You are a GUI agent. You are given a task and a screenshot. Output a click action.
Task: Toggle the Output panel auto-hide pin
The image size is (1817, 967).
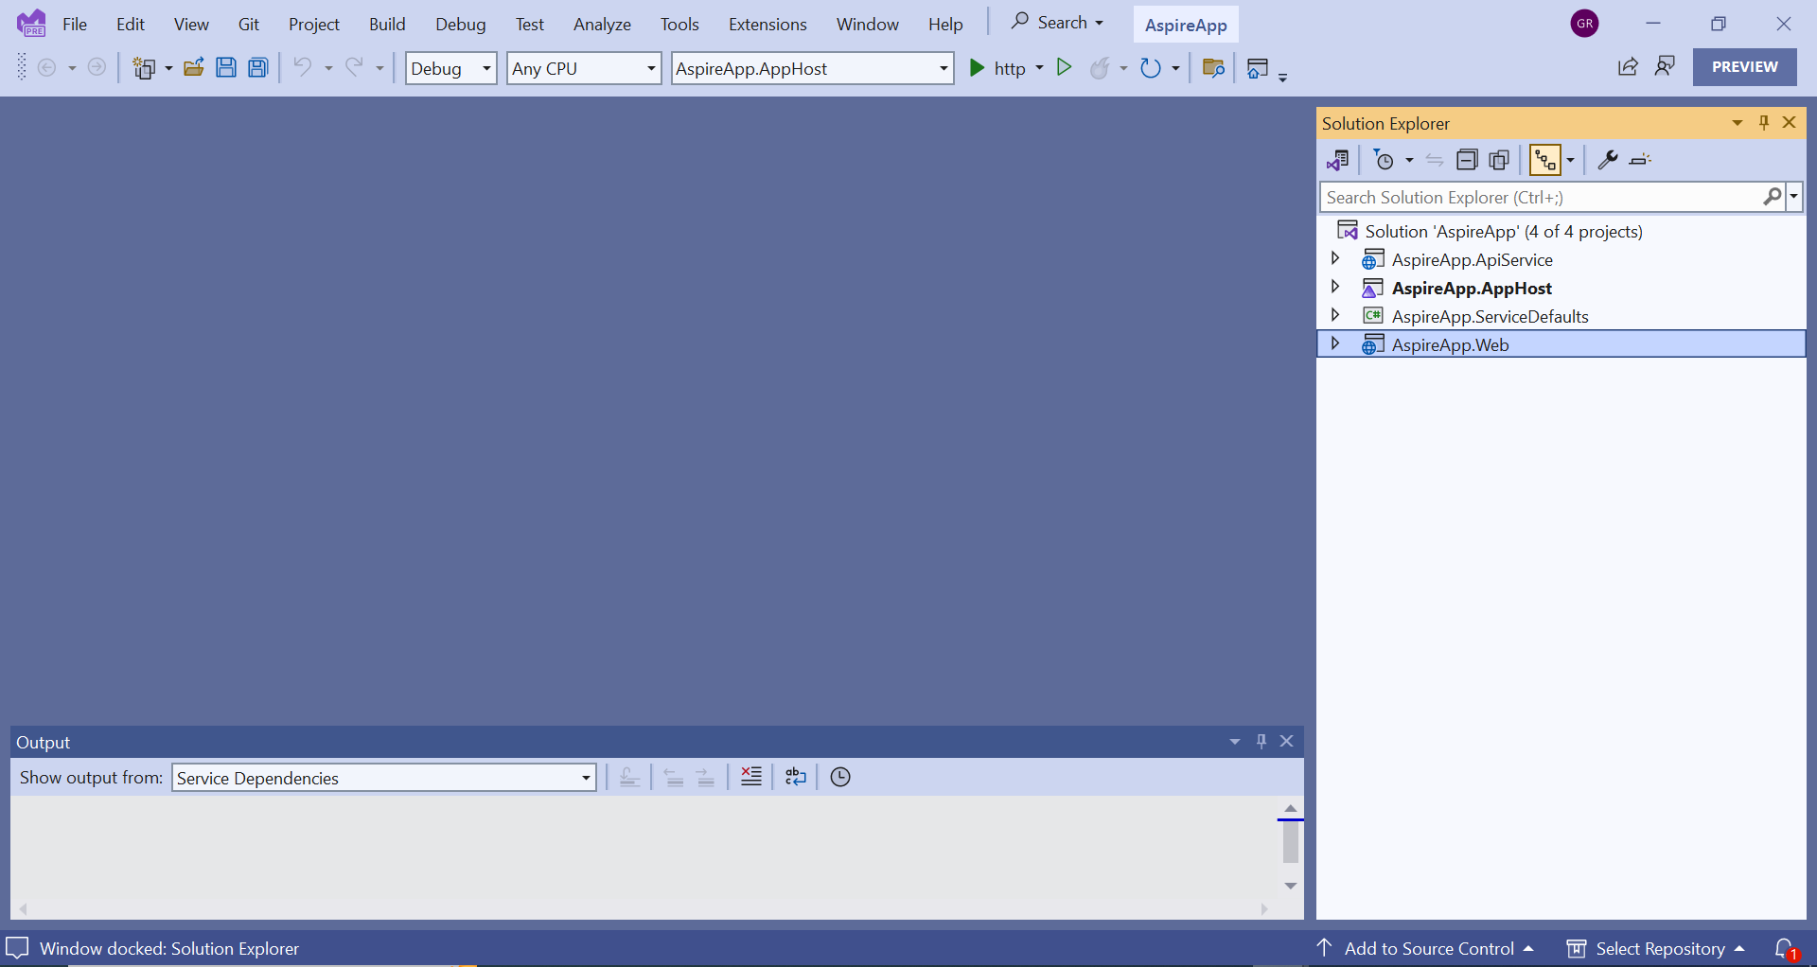pyautogui.click(x=1261, y=741)
